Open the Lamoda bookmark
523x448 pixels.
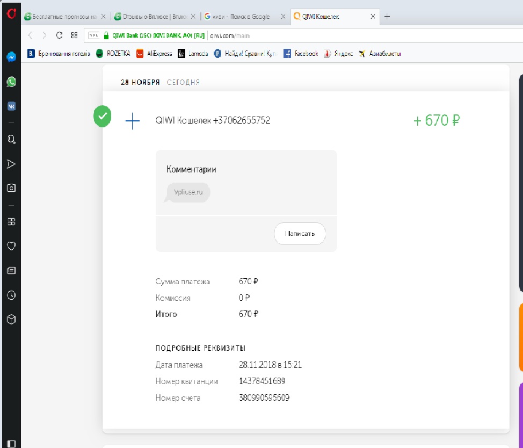pos(193,53)
